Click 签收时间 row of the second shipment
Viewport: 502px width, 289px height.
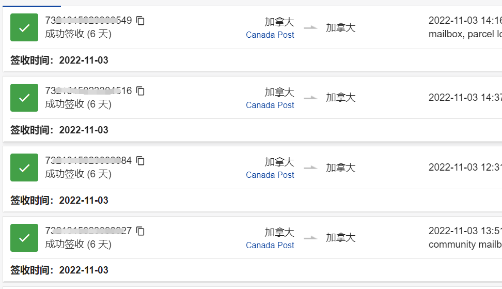pos(59,130)
